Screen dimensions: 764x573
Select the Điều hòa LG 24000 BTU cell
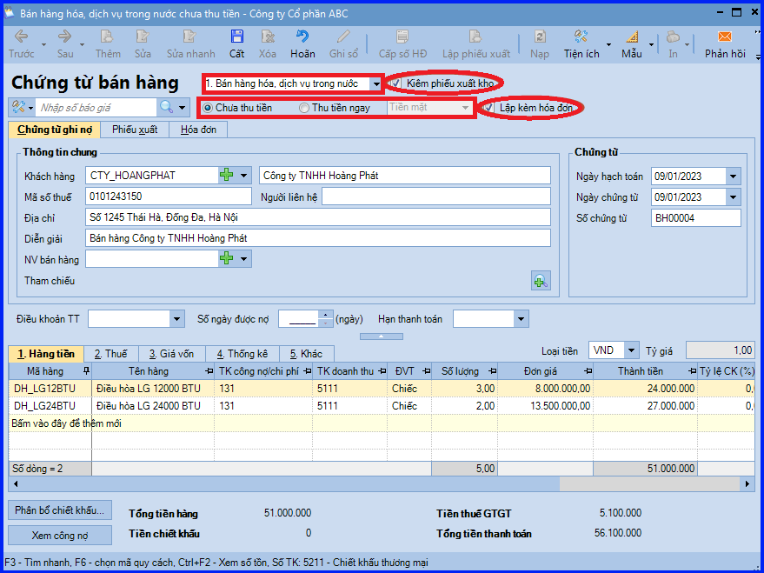(x=153, y=405)
